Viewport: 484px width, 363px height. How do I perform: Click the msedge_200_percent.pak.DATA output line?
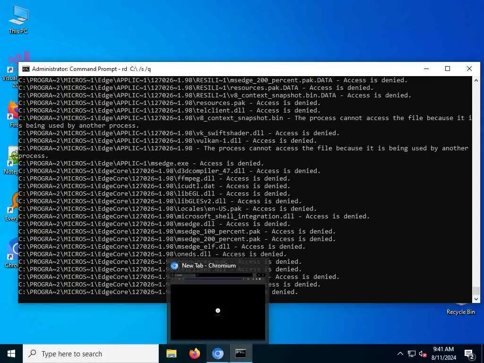213,80
